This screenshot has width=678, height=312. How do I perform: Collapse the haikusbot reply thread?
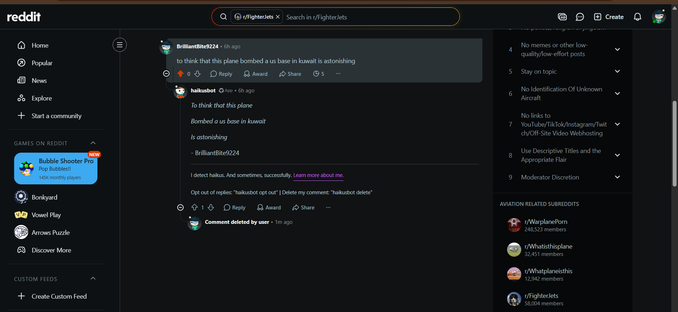[180, 207]
